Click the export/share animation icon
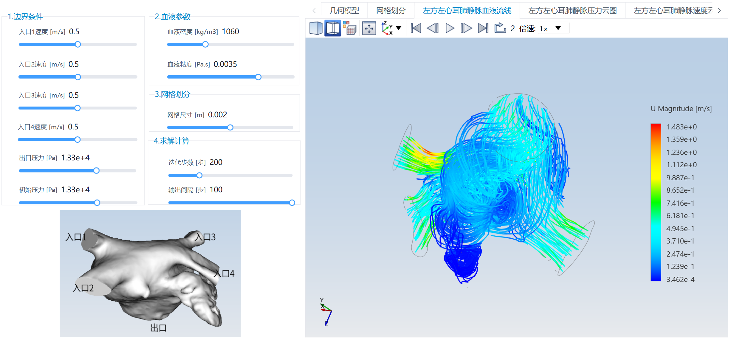Image resolution: width=732 pixels, height=342 pixels. pyautogui.click(x=500, y=28)
